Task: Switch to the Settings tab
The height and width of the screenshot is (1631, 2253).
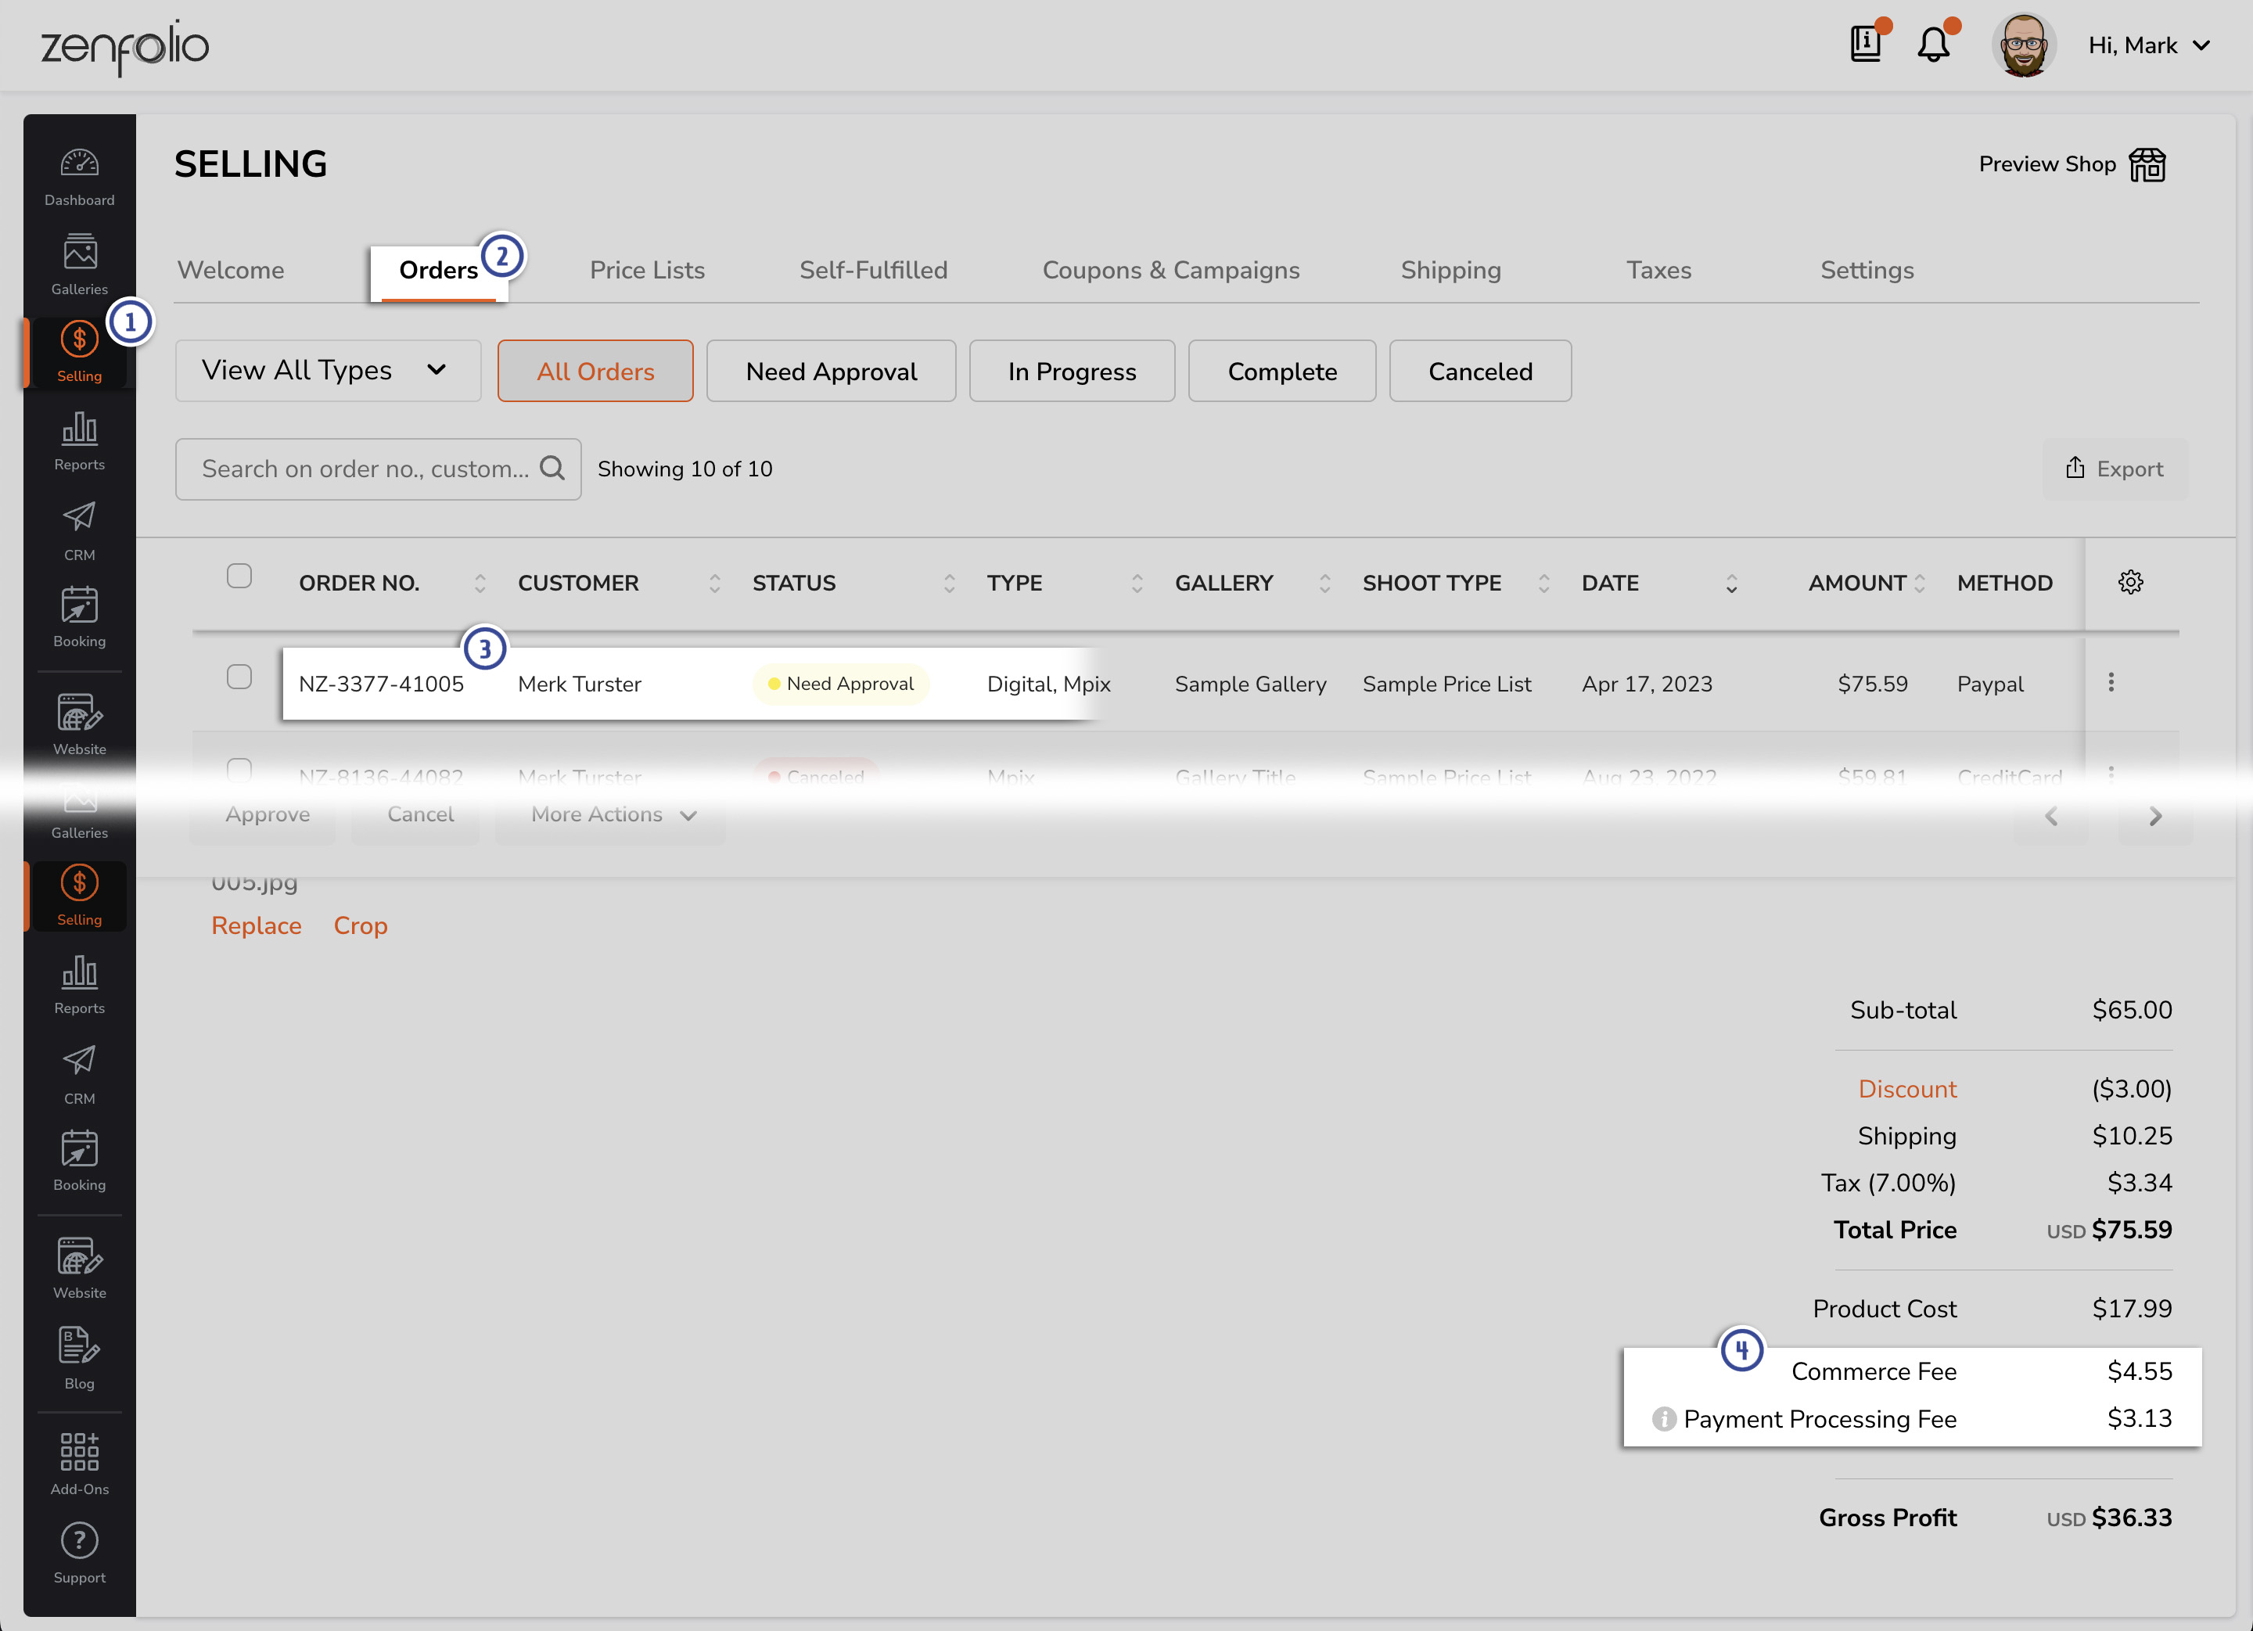Action: (x=1867, y=270)
